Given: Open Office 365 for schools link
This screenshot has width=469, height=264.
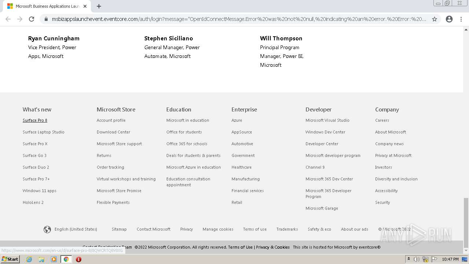Looking at the screenshot, I should pyautogui.click(x=187, y=144).
